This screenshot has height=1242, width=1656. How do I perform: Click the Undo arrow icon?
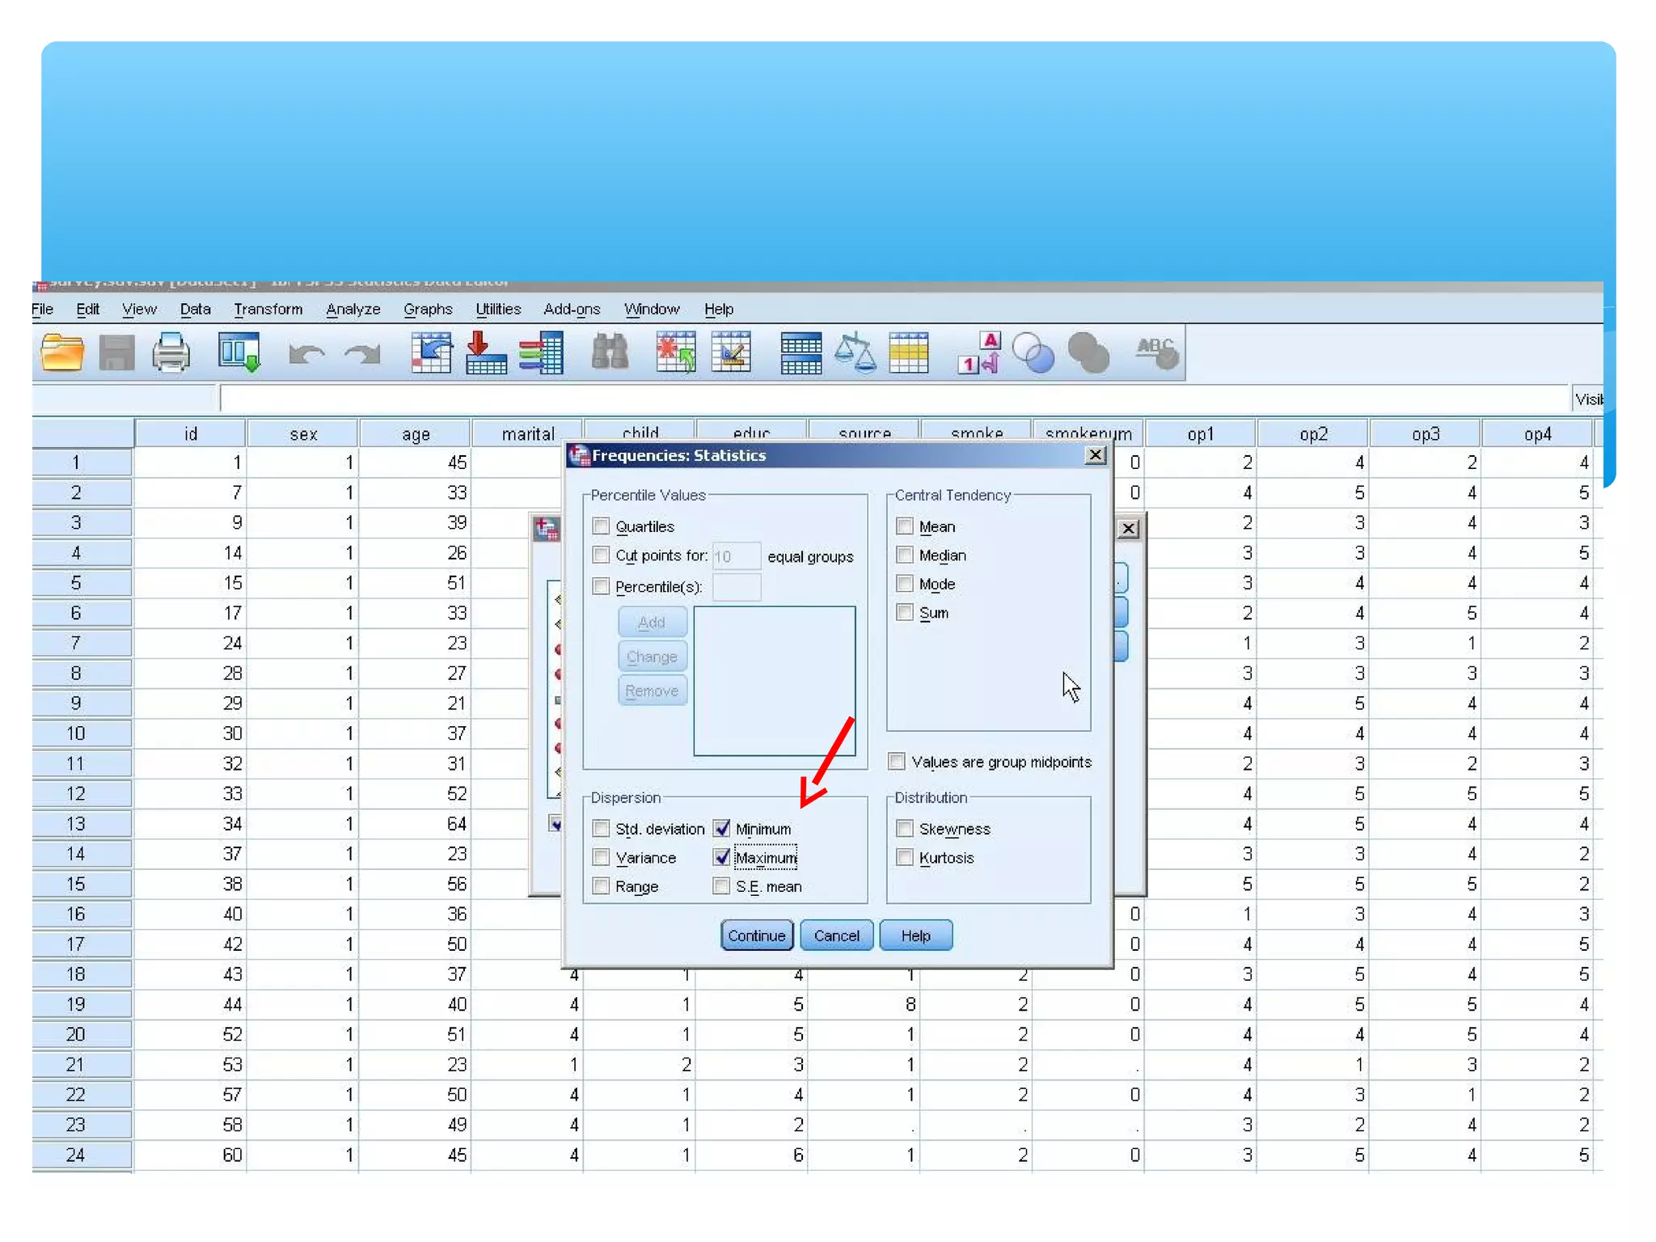(x=306, y=354)
